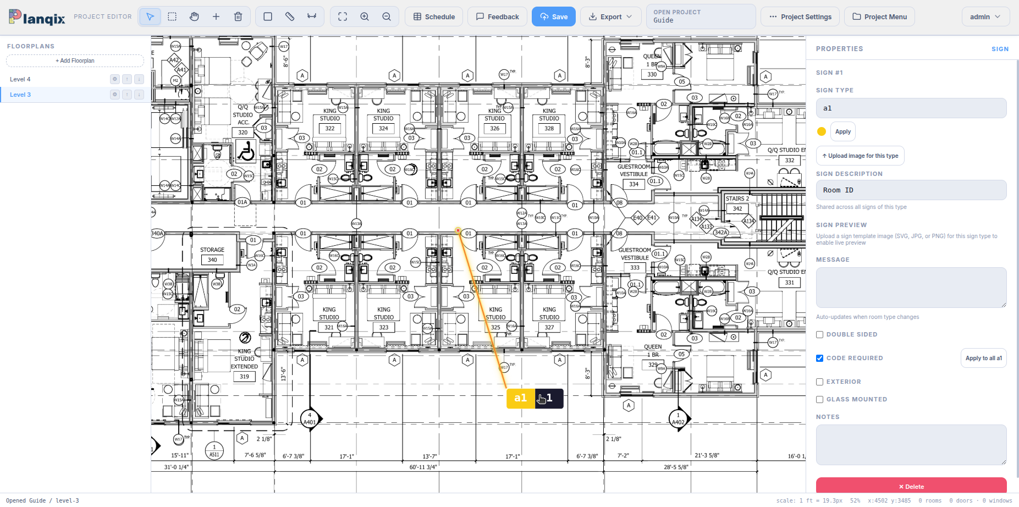Click the 'Shared across all signs' hint text
The image size is (1019, 507).
861,207
